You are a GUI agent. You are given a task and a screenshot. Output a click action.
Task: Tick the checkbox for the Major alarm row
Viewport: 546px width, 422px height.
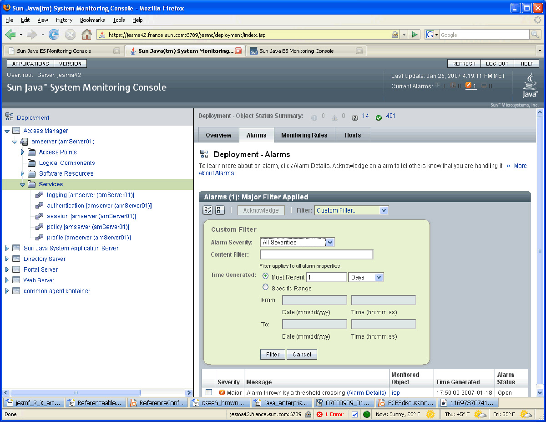[209, 392]
